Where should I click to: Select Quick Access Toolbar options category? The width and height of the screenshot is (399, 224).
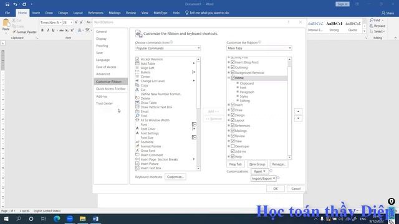(111, 88)
